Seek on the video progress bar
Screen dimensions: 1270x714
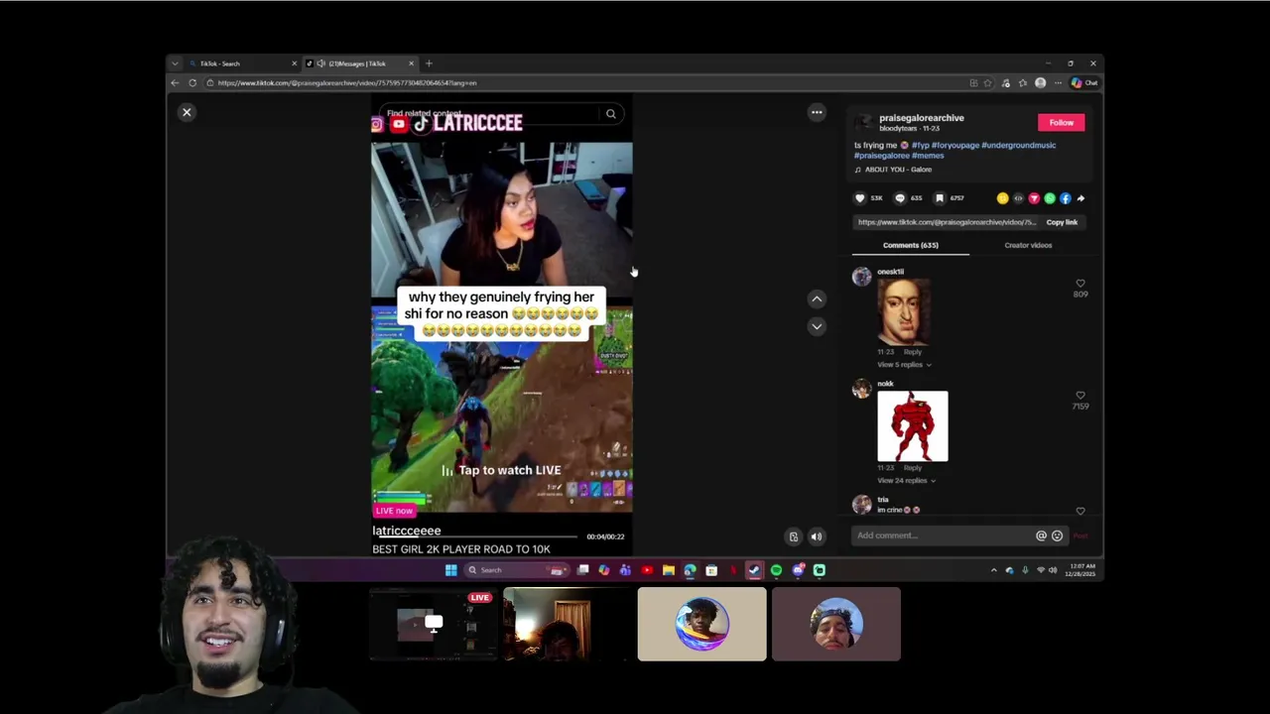click(x=476, y=536)
